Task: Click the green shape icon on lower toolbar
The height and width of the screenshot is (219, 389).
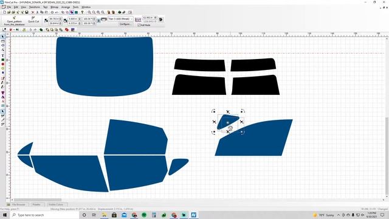Action: click(x=41, y=30)
